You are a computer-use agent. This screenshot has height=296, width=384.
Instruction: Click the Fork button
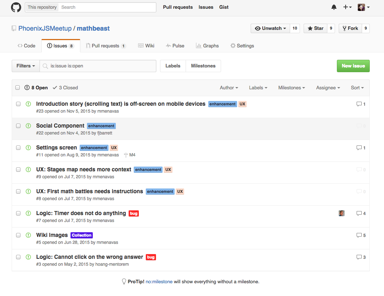(x=350, y=28)
